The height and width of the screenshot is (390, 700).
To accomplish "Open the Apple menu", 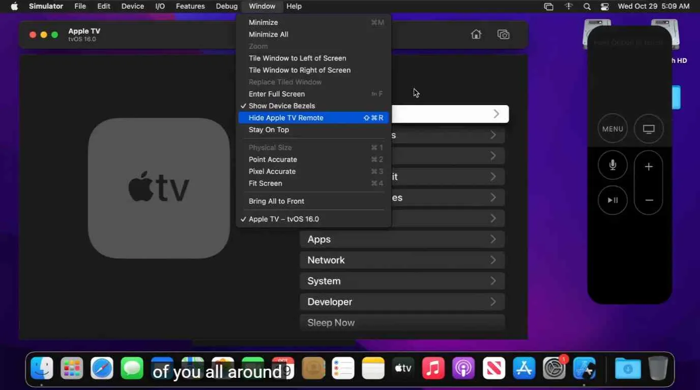I will tap(14, 6).
